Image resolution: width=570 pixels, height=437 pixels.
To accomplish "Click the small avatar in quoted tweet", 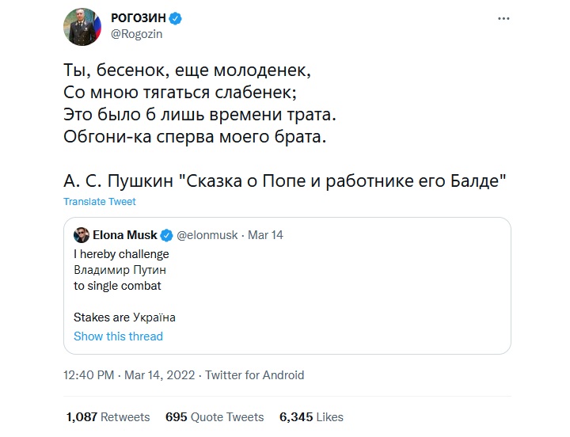I will tap(82, 235).
